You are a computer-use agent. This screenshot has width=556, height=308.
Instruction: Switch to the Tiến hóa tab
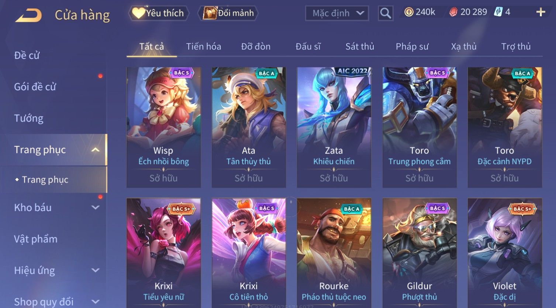tap(204, 46)
